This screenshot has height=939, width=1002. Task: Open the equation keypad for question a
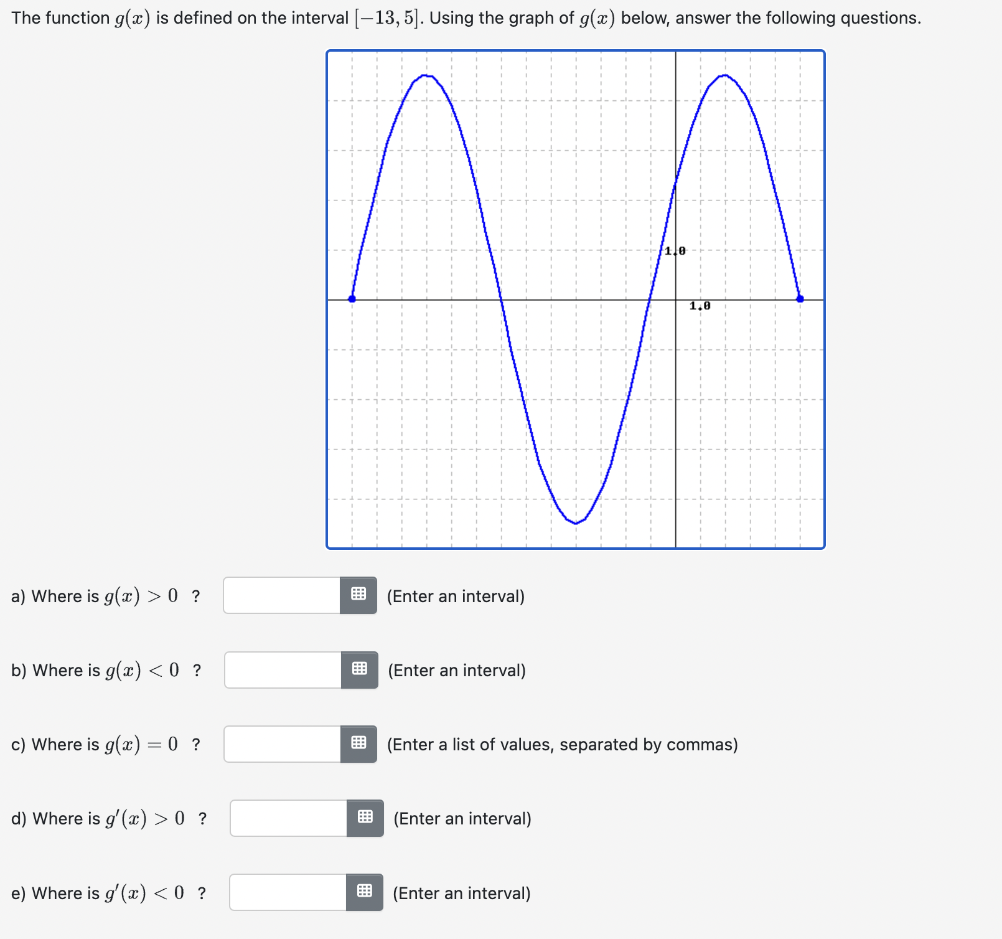coord(358,595)
